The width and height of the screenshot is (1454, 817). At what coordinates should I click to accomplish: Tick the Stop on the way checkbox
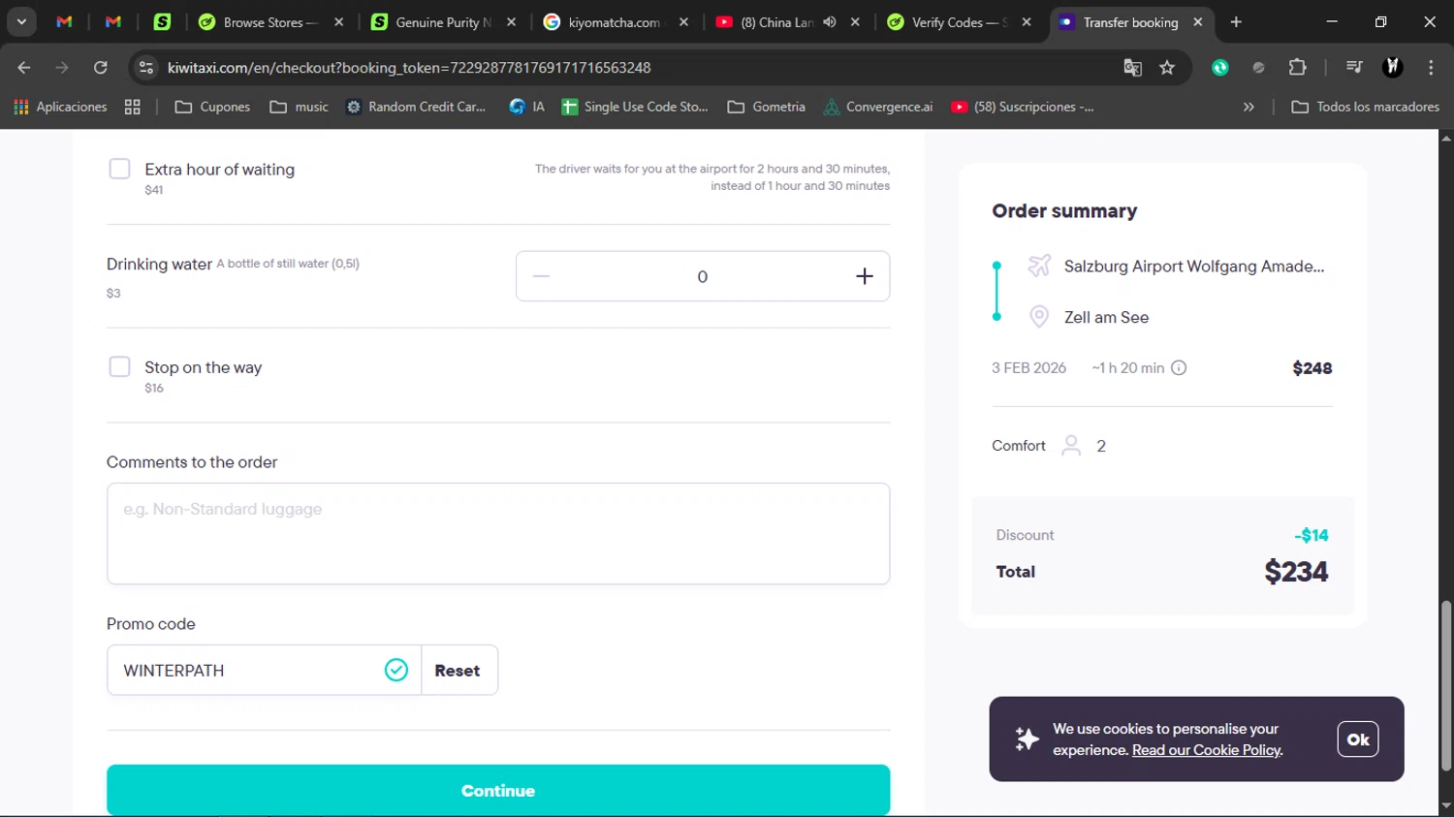[119, 366]
